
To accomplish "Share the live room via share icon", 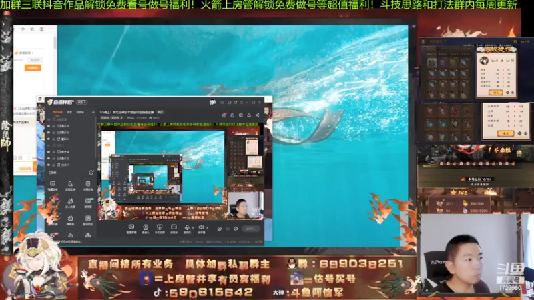I will point(258,115).
